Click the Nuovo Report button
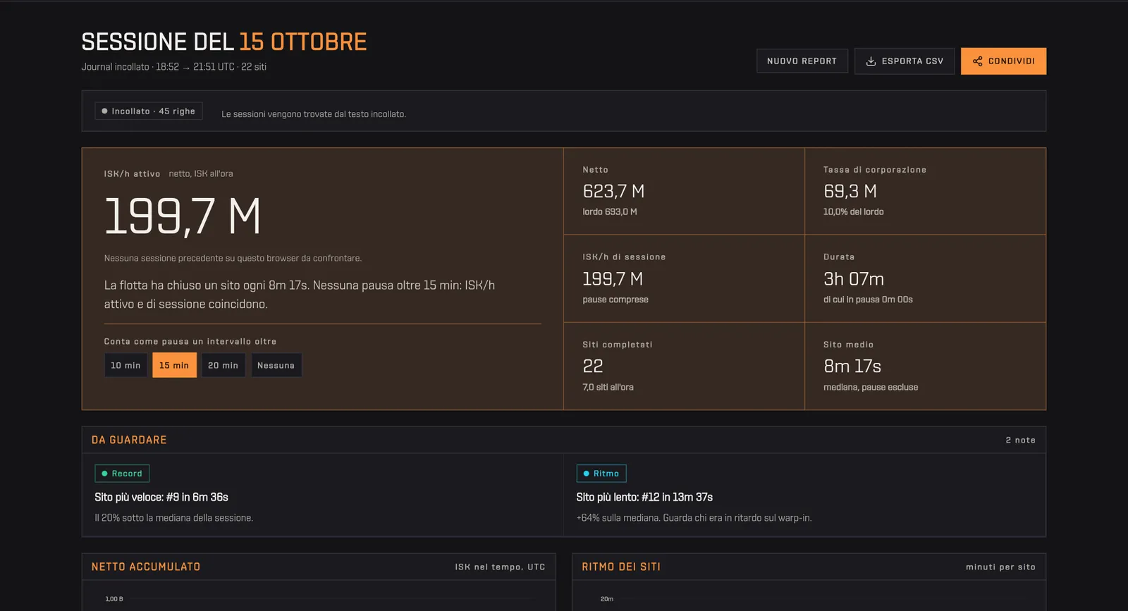Image resolution: width=1128 pixels, height=611 pixels. 802,61
